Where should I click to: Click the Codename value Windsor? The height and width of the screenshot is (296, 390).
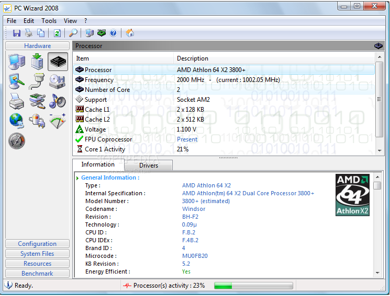194,209
